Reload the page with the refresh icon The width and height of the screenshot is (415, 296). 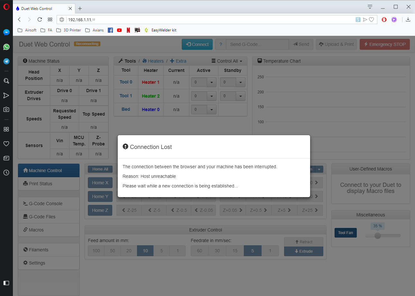coord(40,19)
